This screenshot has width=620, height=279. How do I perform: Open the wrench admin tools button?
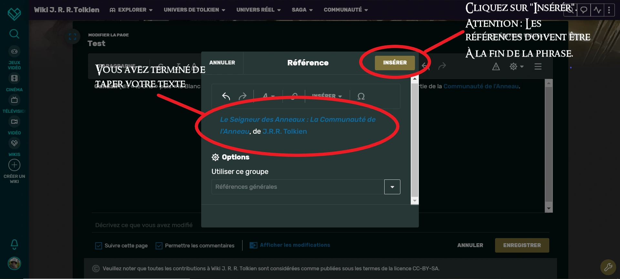608,267
